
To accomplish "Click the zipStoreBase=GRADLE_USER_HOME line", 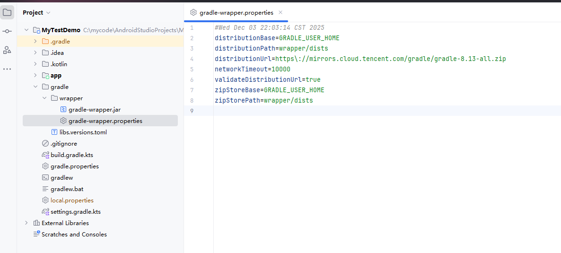I will [x=270, y=90].
